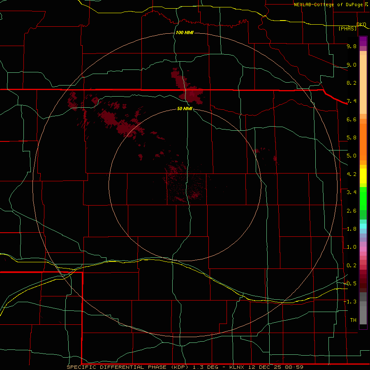
Task: Click the 9.0 value on the color scale
Action: 351,65
